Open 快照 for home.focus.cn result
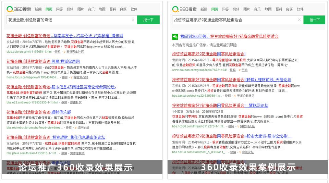The height and width of the screenshot is (183, 329). coord(64,77)
